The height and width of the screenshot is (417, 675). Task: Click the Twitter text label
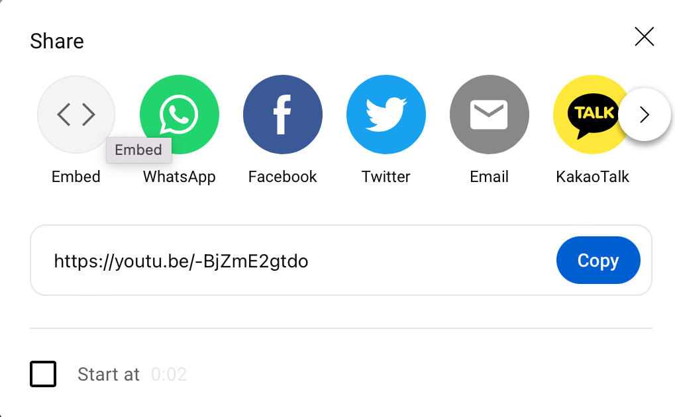[x=386, y=177]
